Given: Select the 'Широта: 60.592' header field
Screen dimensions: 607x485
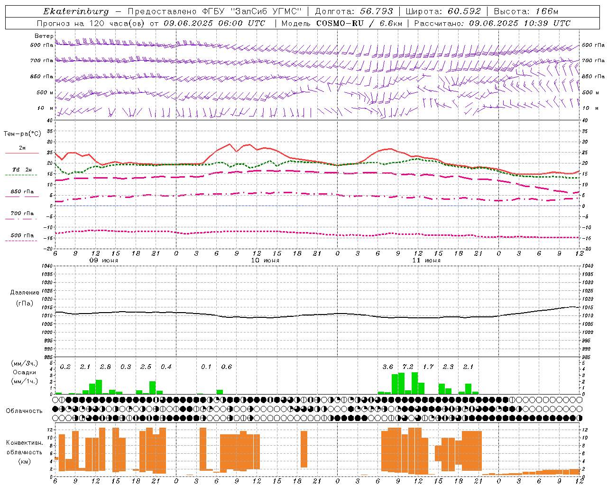Looking at the screenshot, I should pyautogui.click(x=443, y=11).
